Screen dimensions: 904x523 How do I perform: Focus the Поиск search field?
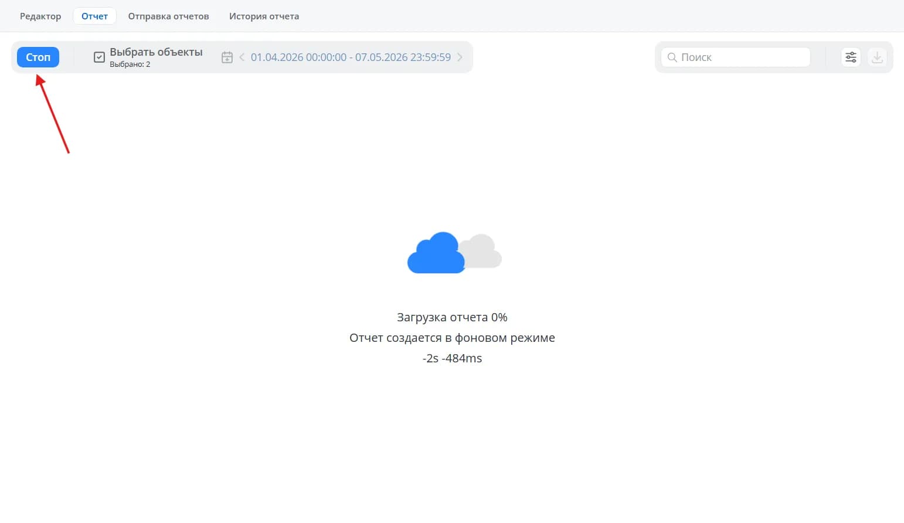(x=736, y=57)
